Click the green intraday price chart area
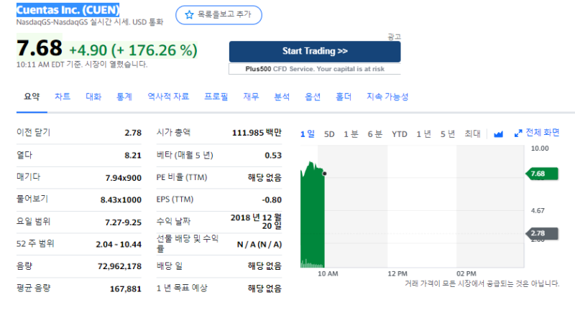Screen dimensions: 575x315 tap(313, 216)
